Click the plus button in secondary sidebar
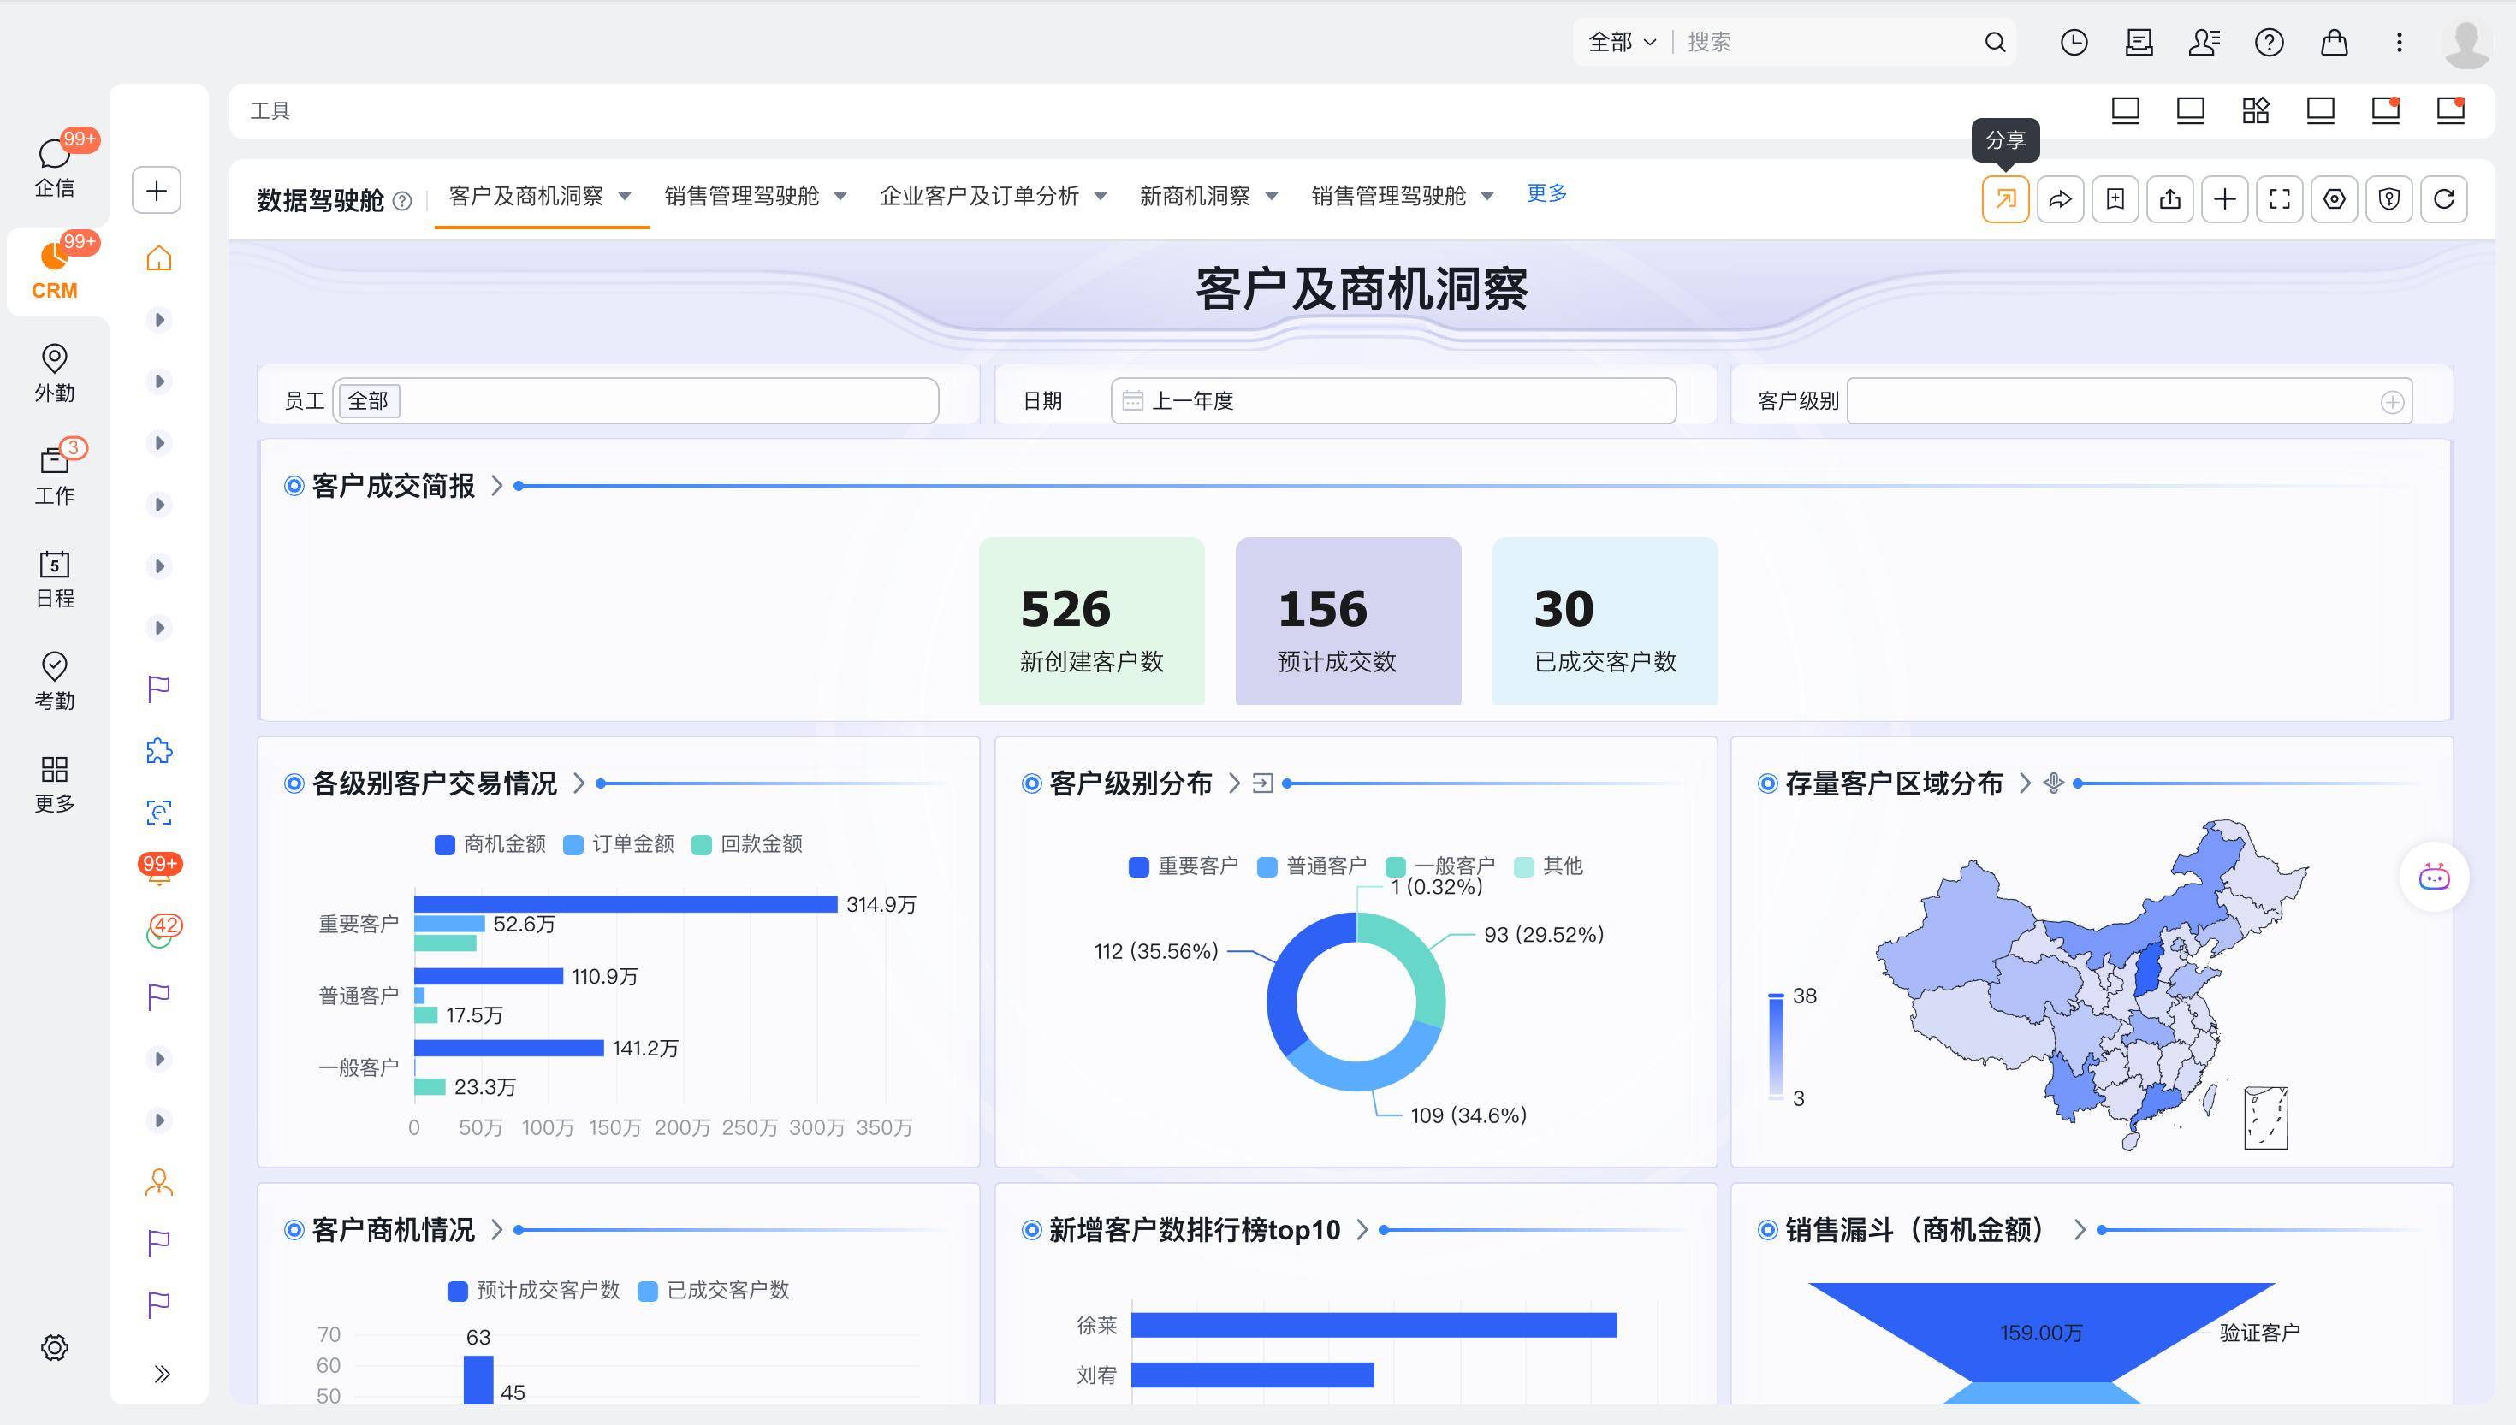Viewport: 2516px width, 1425px height. tap(157, 190)
